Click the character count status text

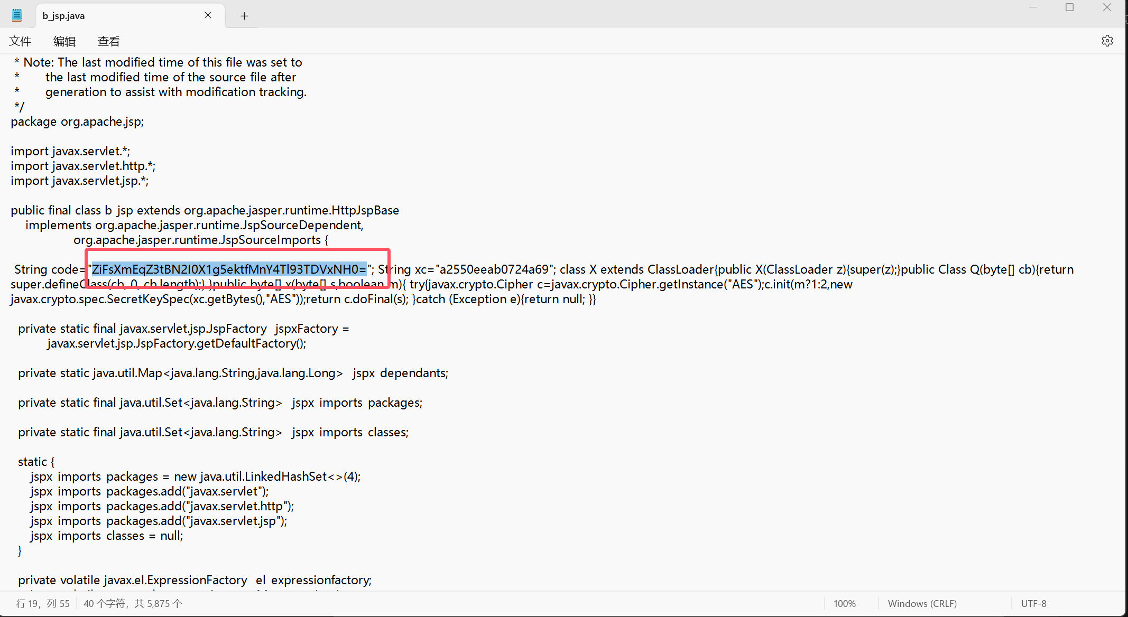tap(132, 603)
